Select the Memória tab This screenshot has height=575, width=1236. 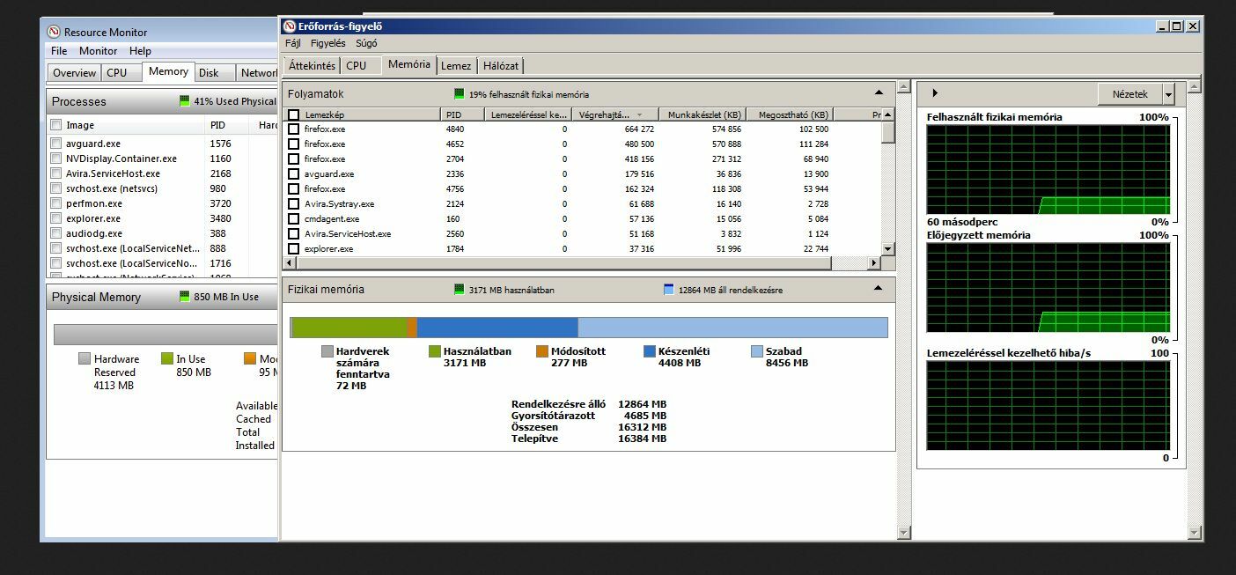click(x=409, y=64)
